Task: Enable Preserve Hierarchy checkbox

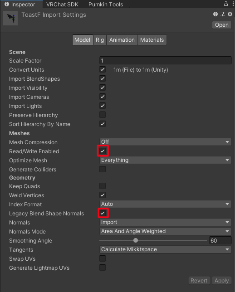Action: [x=103, y=115]
